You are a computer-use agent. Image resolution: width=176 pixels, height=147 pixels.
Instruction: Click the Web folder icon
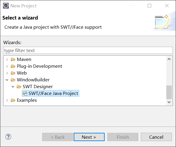tap(13, 73)
